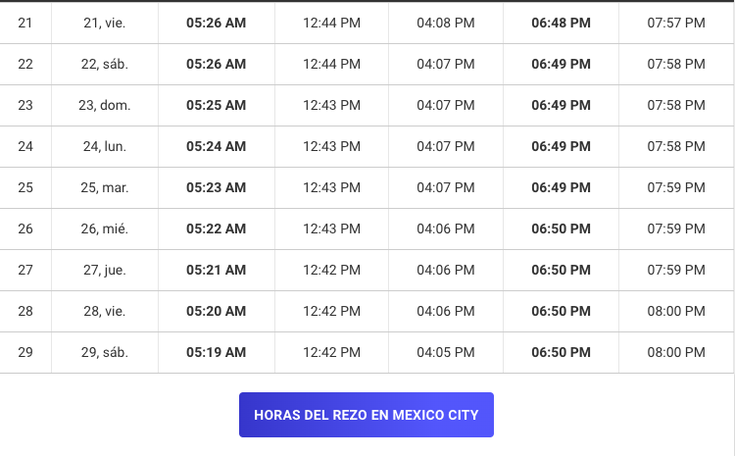Click the 06:50 PM cell for 27, jue.

point(561,271)
